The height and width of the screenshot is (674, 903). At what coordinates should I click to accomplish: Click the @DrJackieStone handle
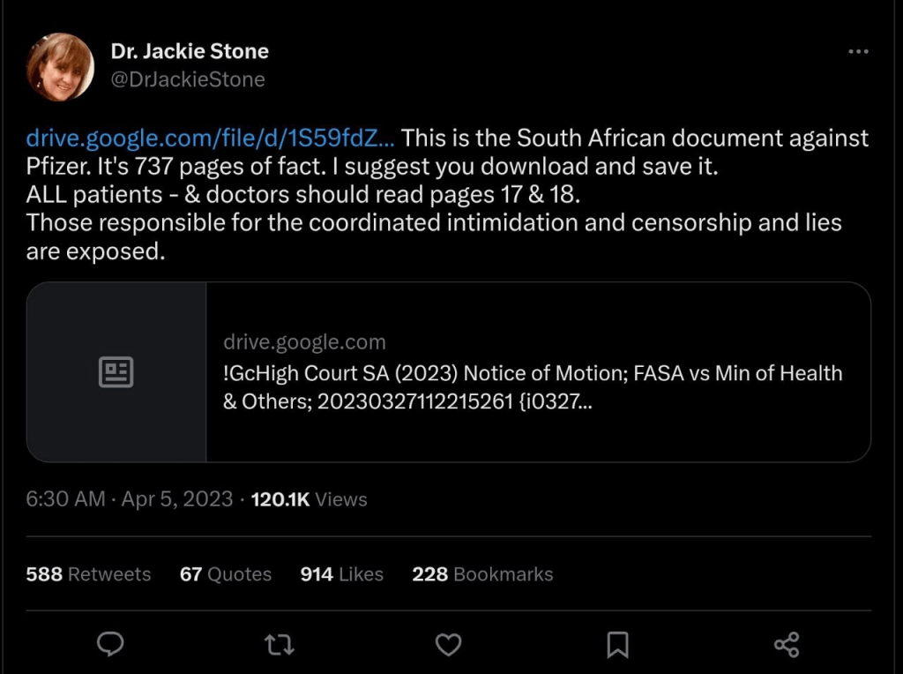coord(188,79)
